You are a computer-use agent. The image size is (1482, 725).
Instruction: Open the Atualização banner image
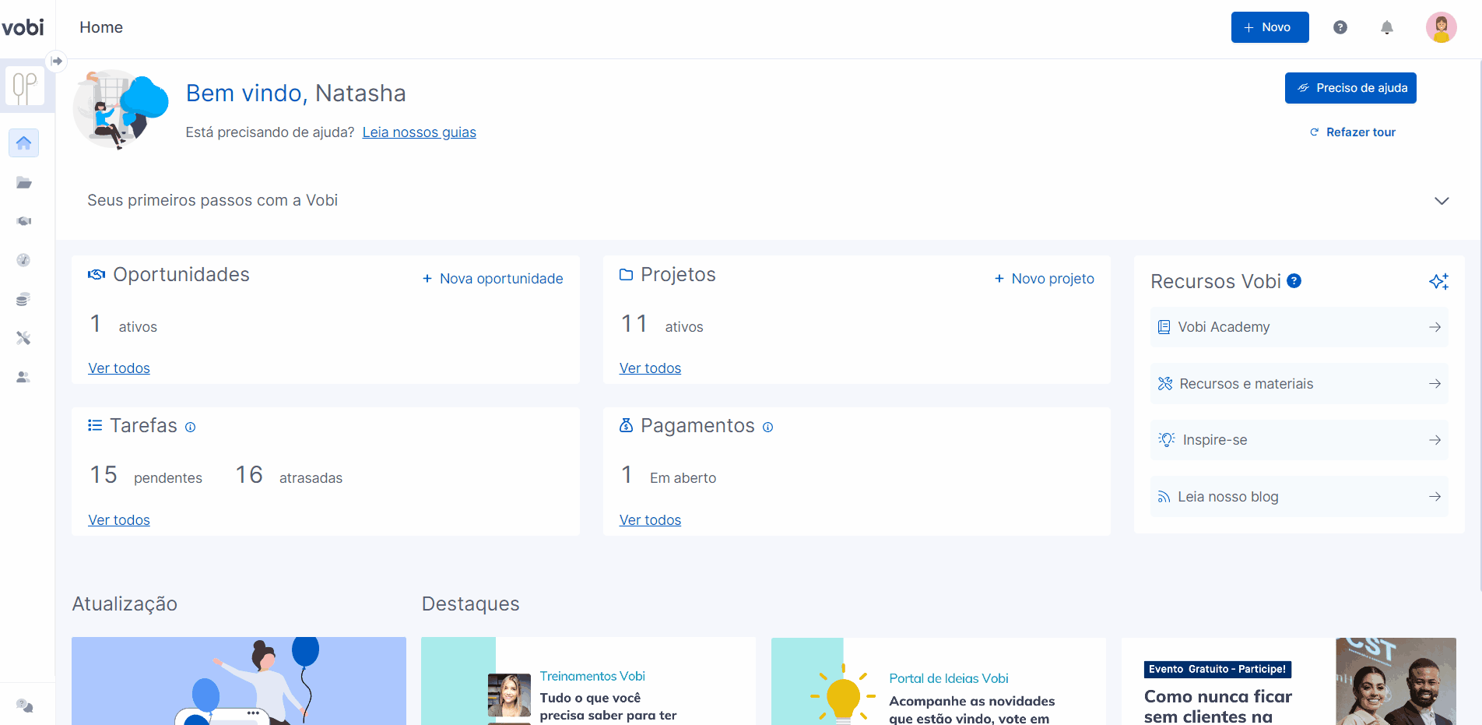239,681
